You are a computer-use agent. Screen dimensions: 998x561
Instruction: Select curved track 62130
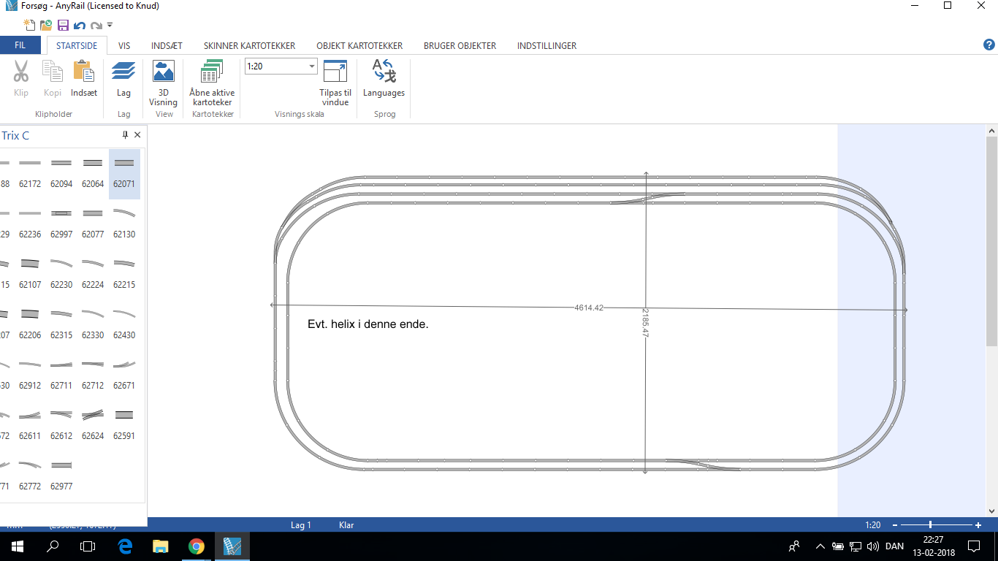(124, 224)
